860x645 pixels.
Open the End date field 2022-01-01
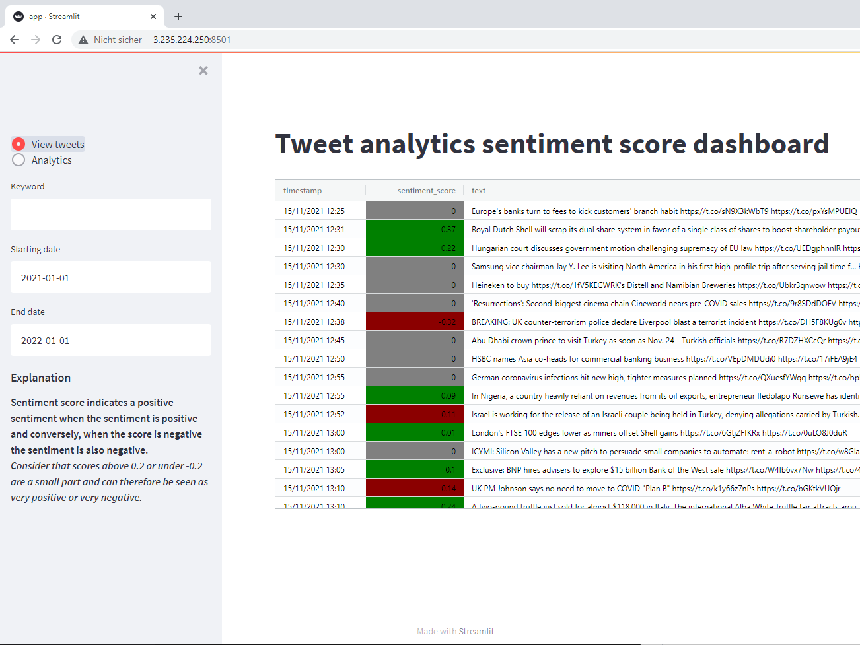tap(111, 340)
